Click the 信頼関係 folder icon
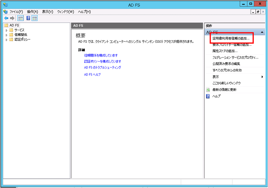Viewport: 268px width, 188px height. [11, 35]
